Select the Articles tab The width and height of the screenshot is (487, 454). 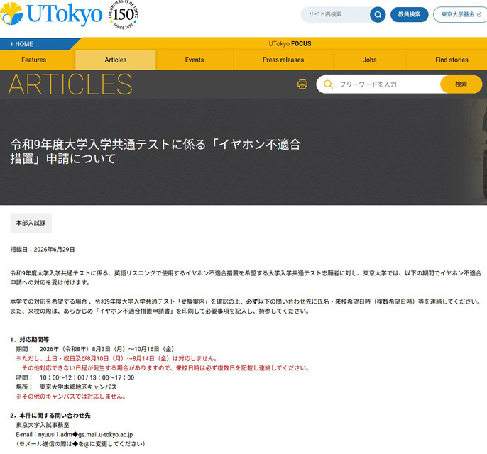pos(116,60)
